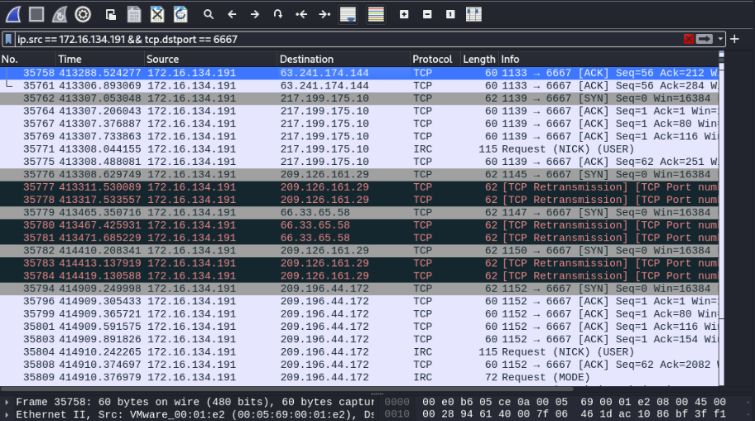Jump to the last packet

coord(325,14)
